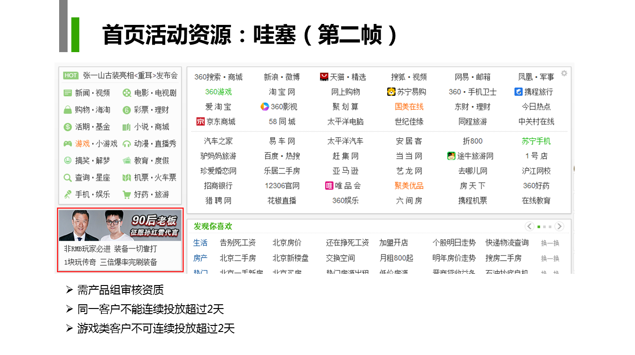Click the Tmall logo icon at 天猫·精选
The width and height of the screenshot is (635, 355).
324,77
